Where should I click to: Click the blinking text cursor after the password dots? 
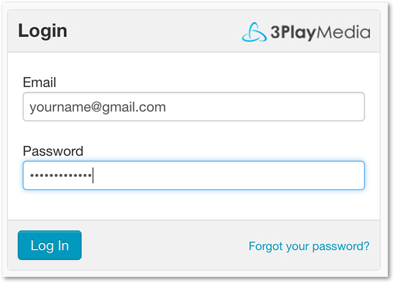point(93,175)
